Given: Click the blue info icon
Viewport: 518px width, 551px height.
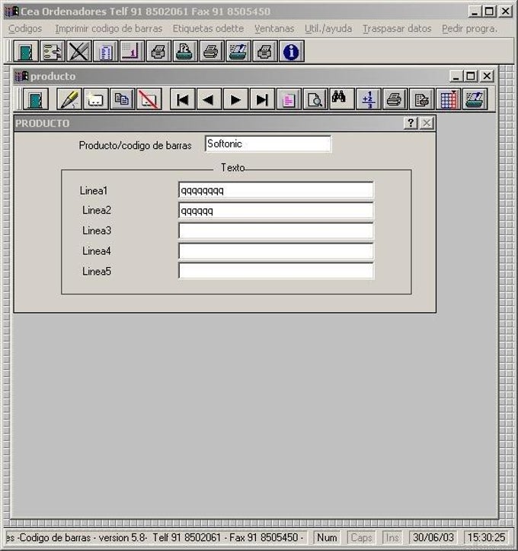Looking at the screenshot, I should click(291, 52).
